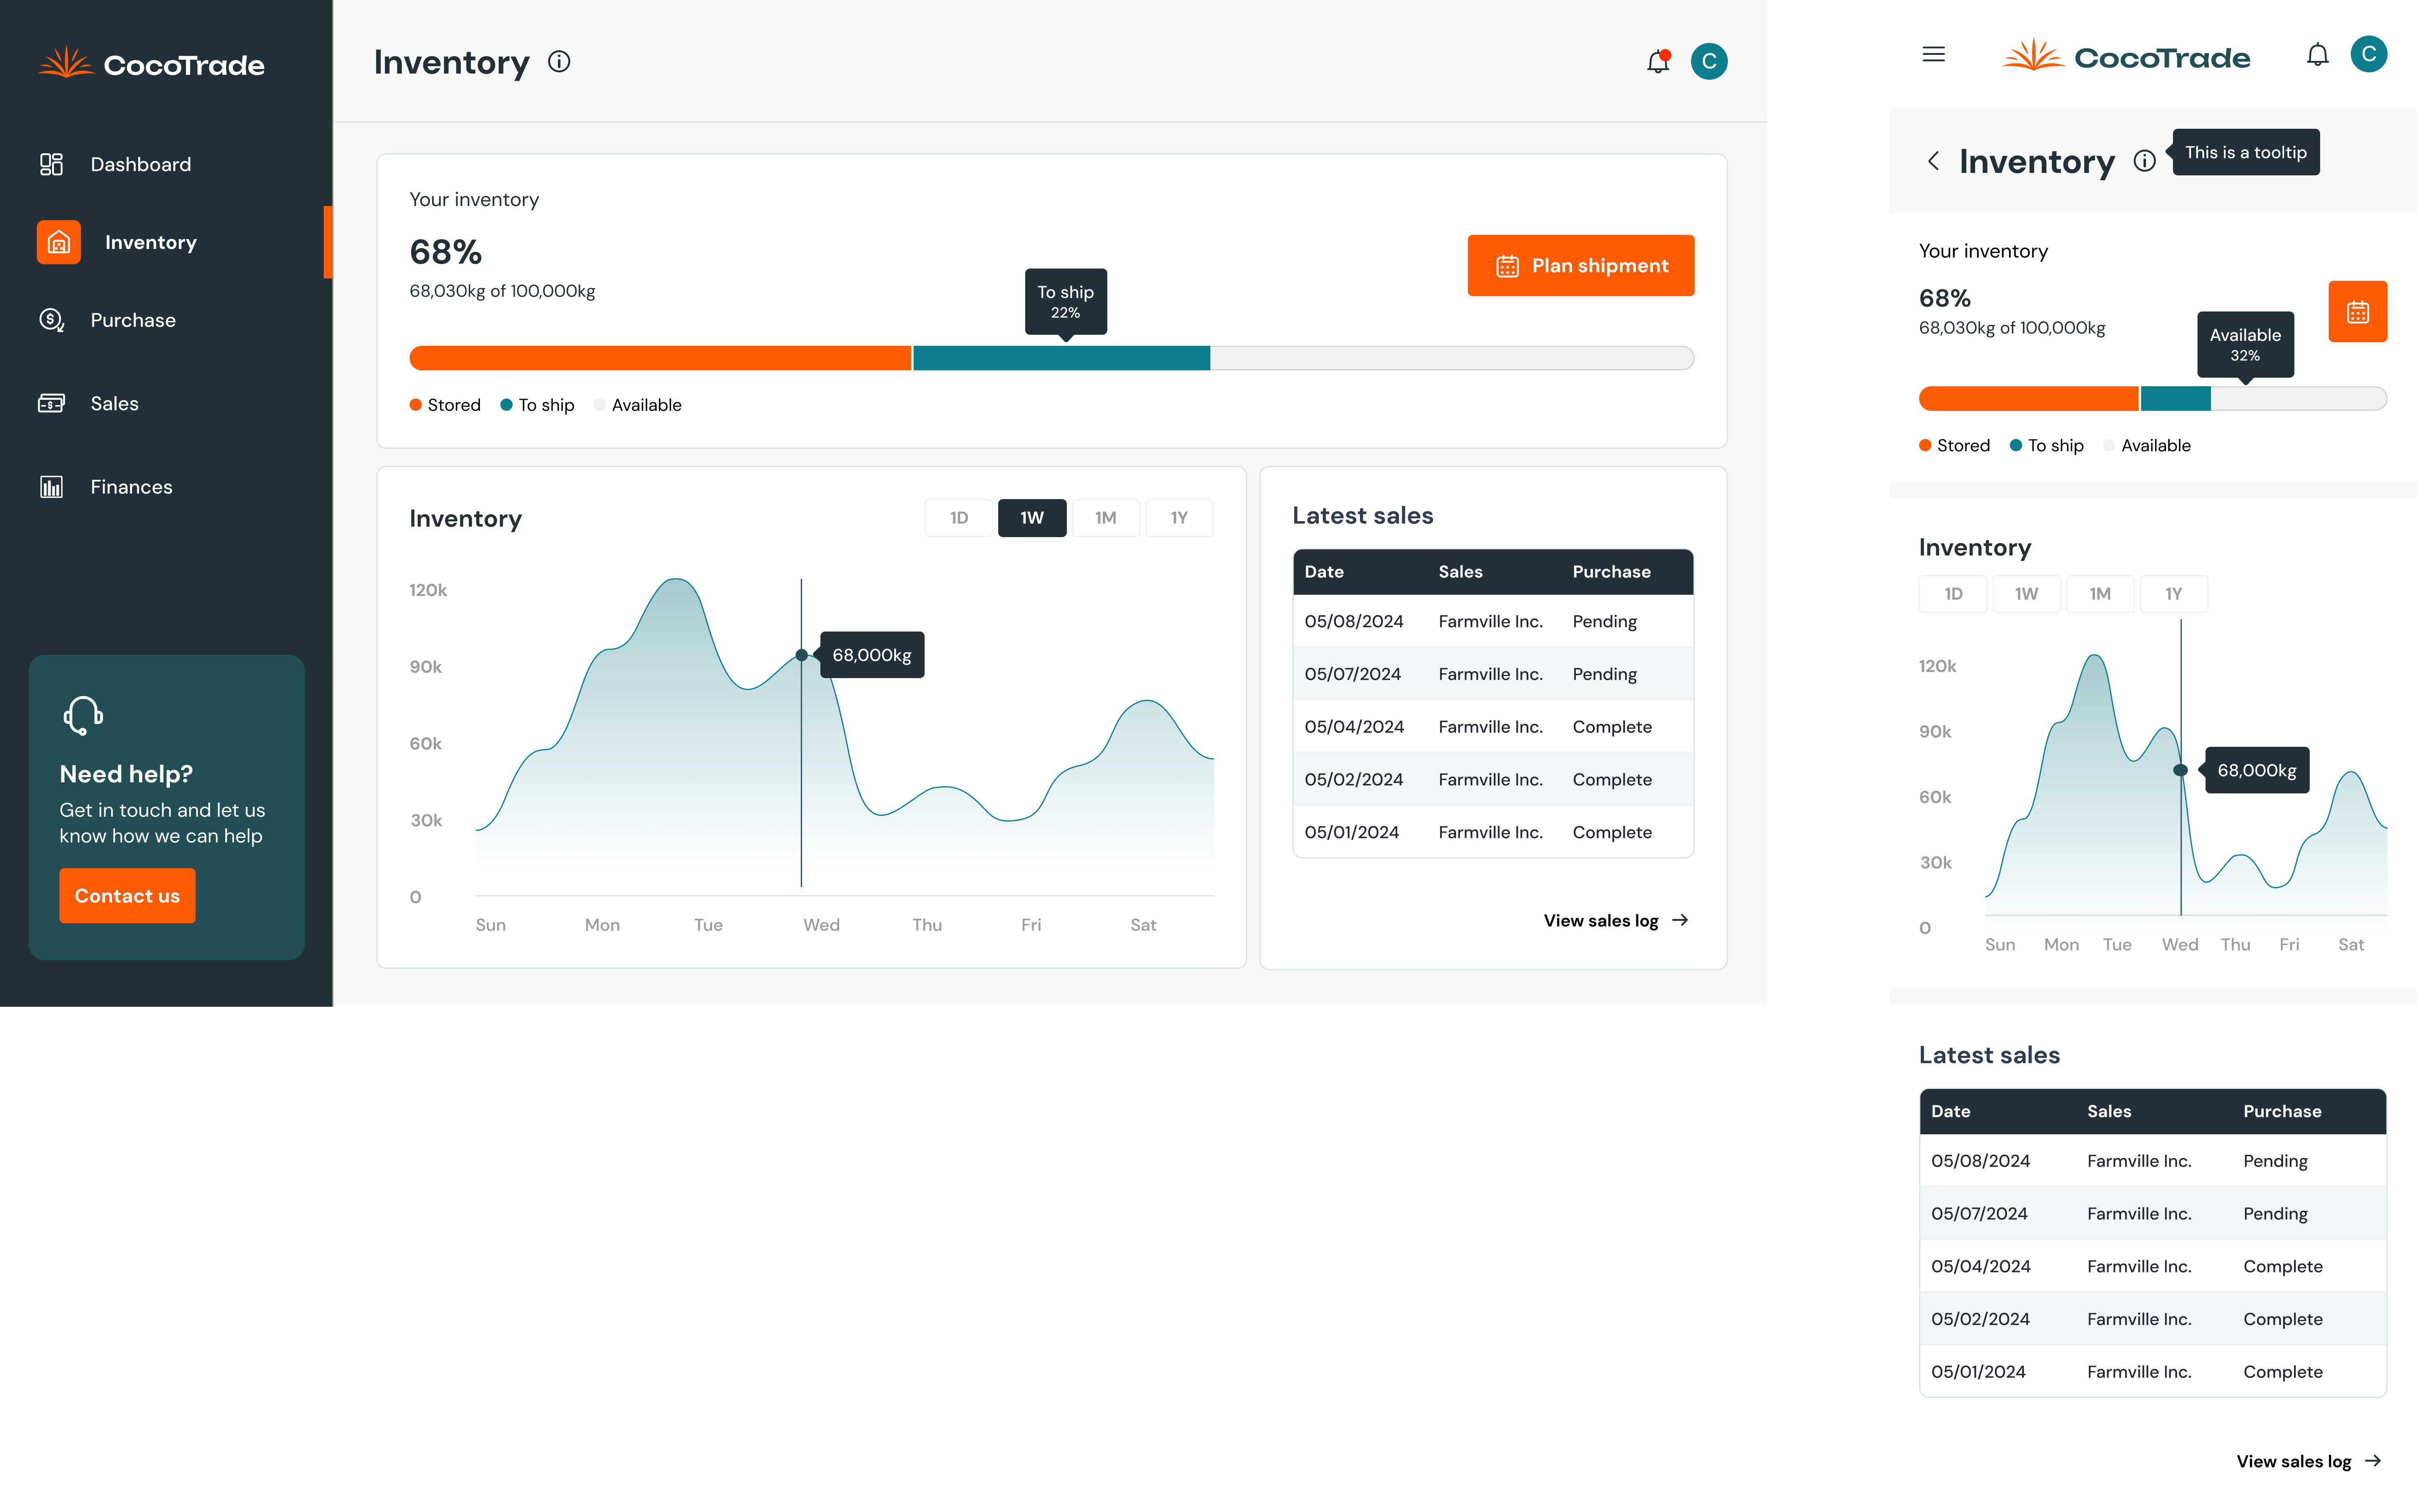Image resolution: width=2417 pixels, height=1512 pixels.
Task: Click the 05/01/2024 row in mobile sales table
Action: (x=2153, y=1371)
